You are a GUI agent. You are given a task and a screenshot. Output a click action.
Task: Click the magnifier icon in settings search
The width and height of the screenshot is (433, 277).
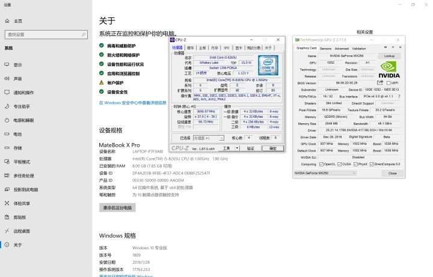point(84,34)
